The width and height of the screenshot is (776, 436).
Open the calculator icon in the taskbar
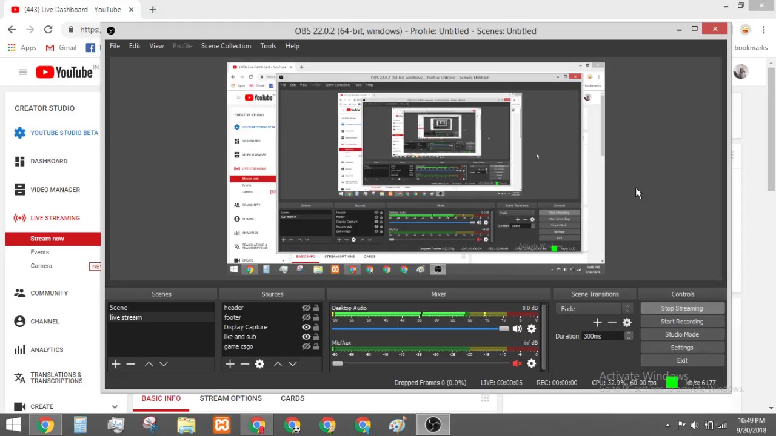[x=81, y=425]
